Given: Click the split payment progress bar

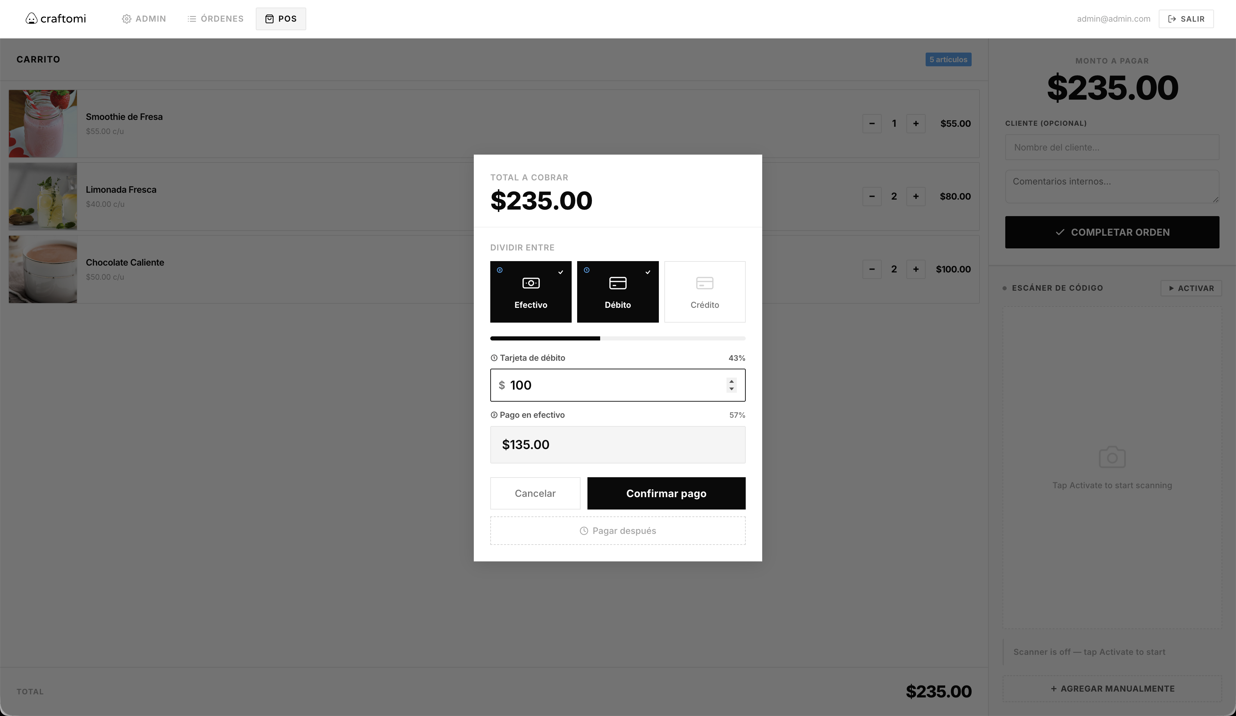Looking at the screenshot, I should tap(618, 338).
